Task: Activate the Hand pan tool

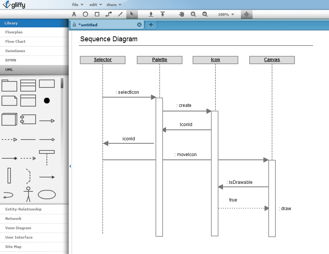Action: (x=181, y=14)
